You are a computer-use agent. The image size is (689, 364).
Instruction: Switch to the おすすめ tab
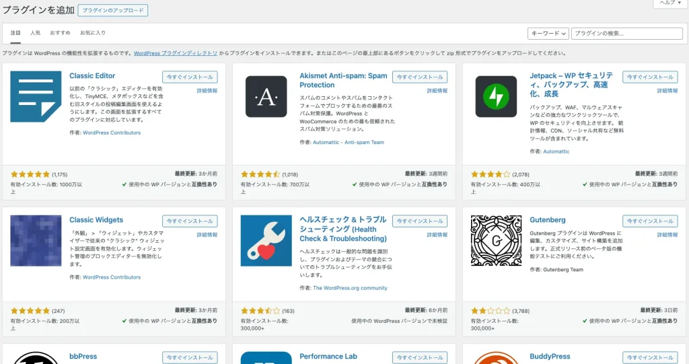(x=60, y=33)
